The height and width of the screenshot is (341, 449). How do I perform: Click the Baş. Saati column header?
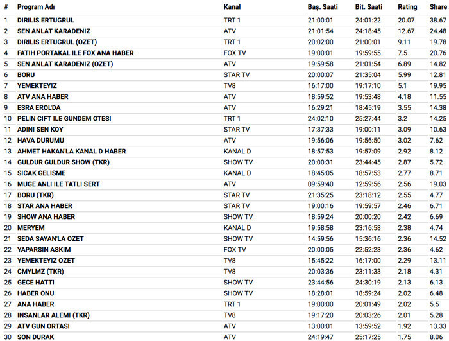322,7
